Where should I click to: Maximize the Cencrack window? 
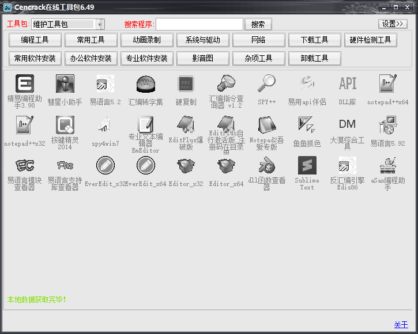[396, 7]
